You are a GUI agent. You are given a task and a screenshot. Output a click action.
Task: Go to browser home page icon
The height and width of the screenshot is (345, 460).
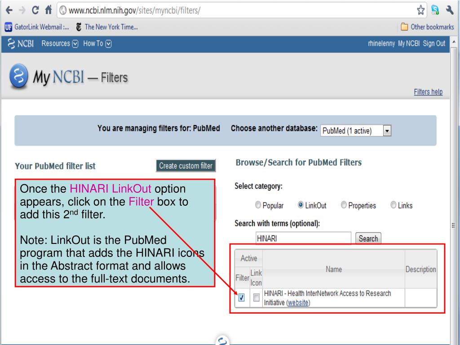49,10
